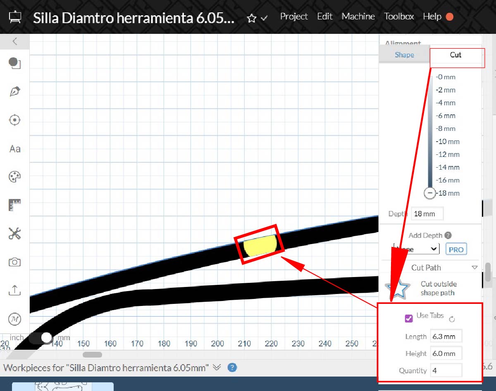Image resolution: width=496 pixels, height=391 pixels.
Task: Select the Pen drawing tool
Action: [x=15, y=92]
